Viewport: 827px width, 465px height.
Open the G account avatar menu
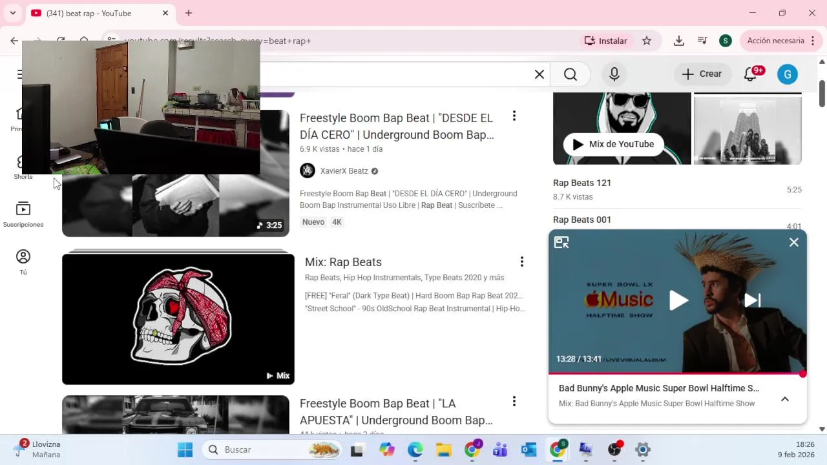point(788,74)
